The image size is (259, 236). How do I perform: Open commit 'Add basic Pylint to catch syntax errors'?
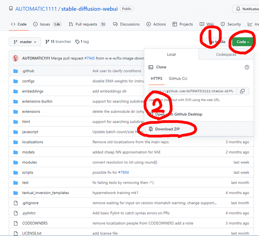tap(131, 213)
